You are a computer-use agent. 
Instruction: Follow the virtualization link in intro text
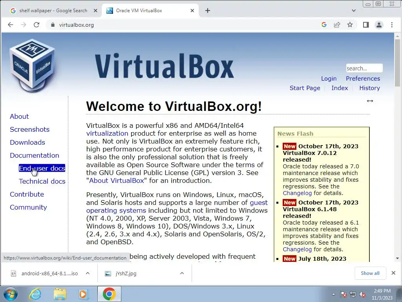(x=107, y=134)
